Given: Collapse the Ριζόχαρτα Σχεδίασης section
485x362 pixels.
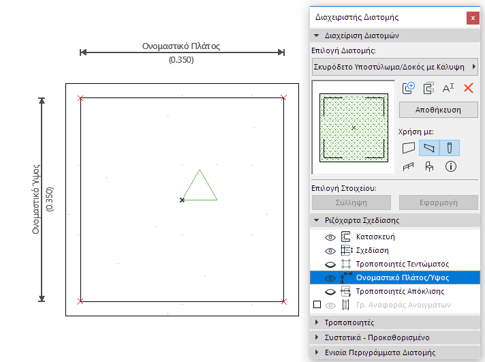Looking at the screenshot, I should tap(317, 220).
